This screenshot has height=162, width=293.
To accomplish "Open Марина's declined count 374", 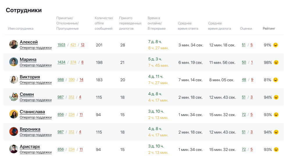I will click(73, 62).
